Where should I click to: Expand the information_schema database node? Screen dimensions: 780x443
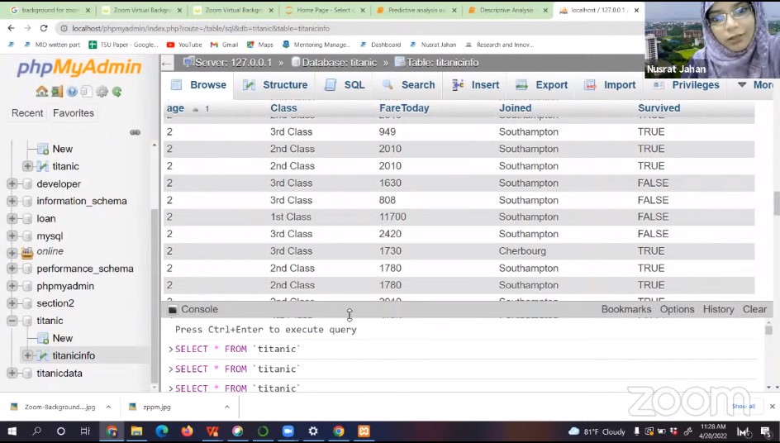tap(12, 201)
